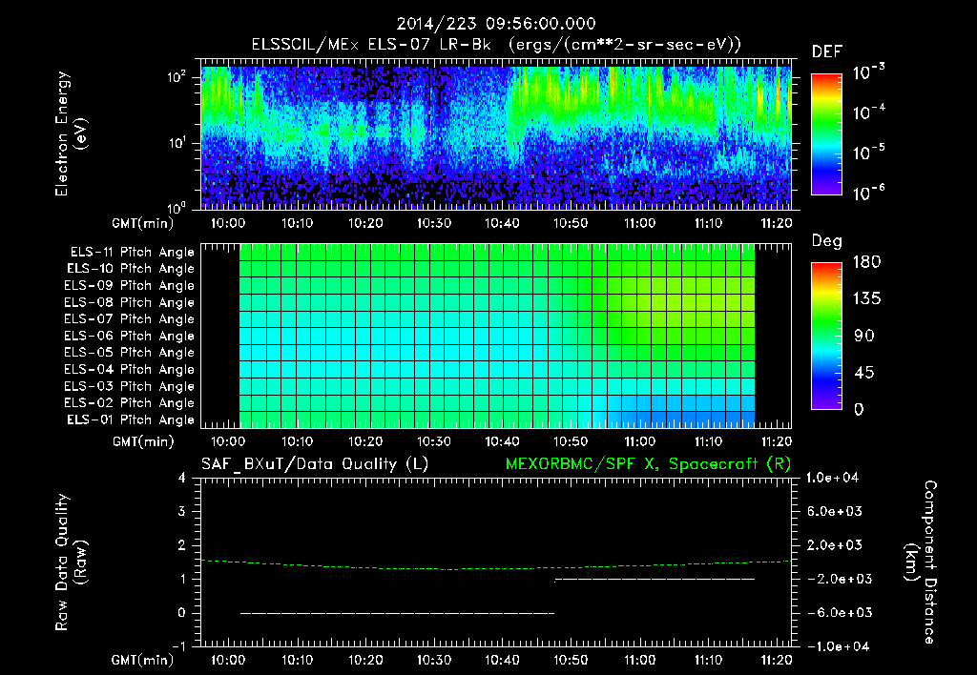The height and width of the screenshot is (675, 977).
Task: Click the SAF_BXuT/Data Quality (L) title
Action: coord(315,464)
